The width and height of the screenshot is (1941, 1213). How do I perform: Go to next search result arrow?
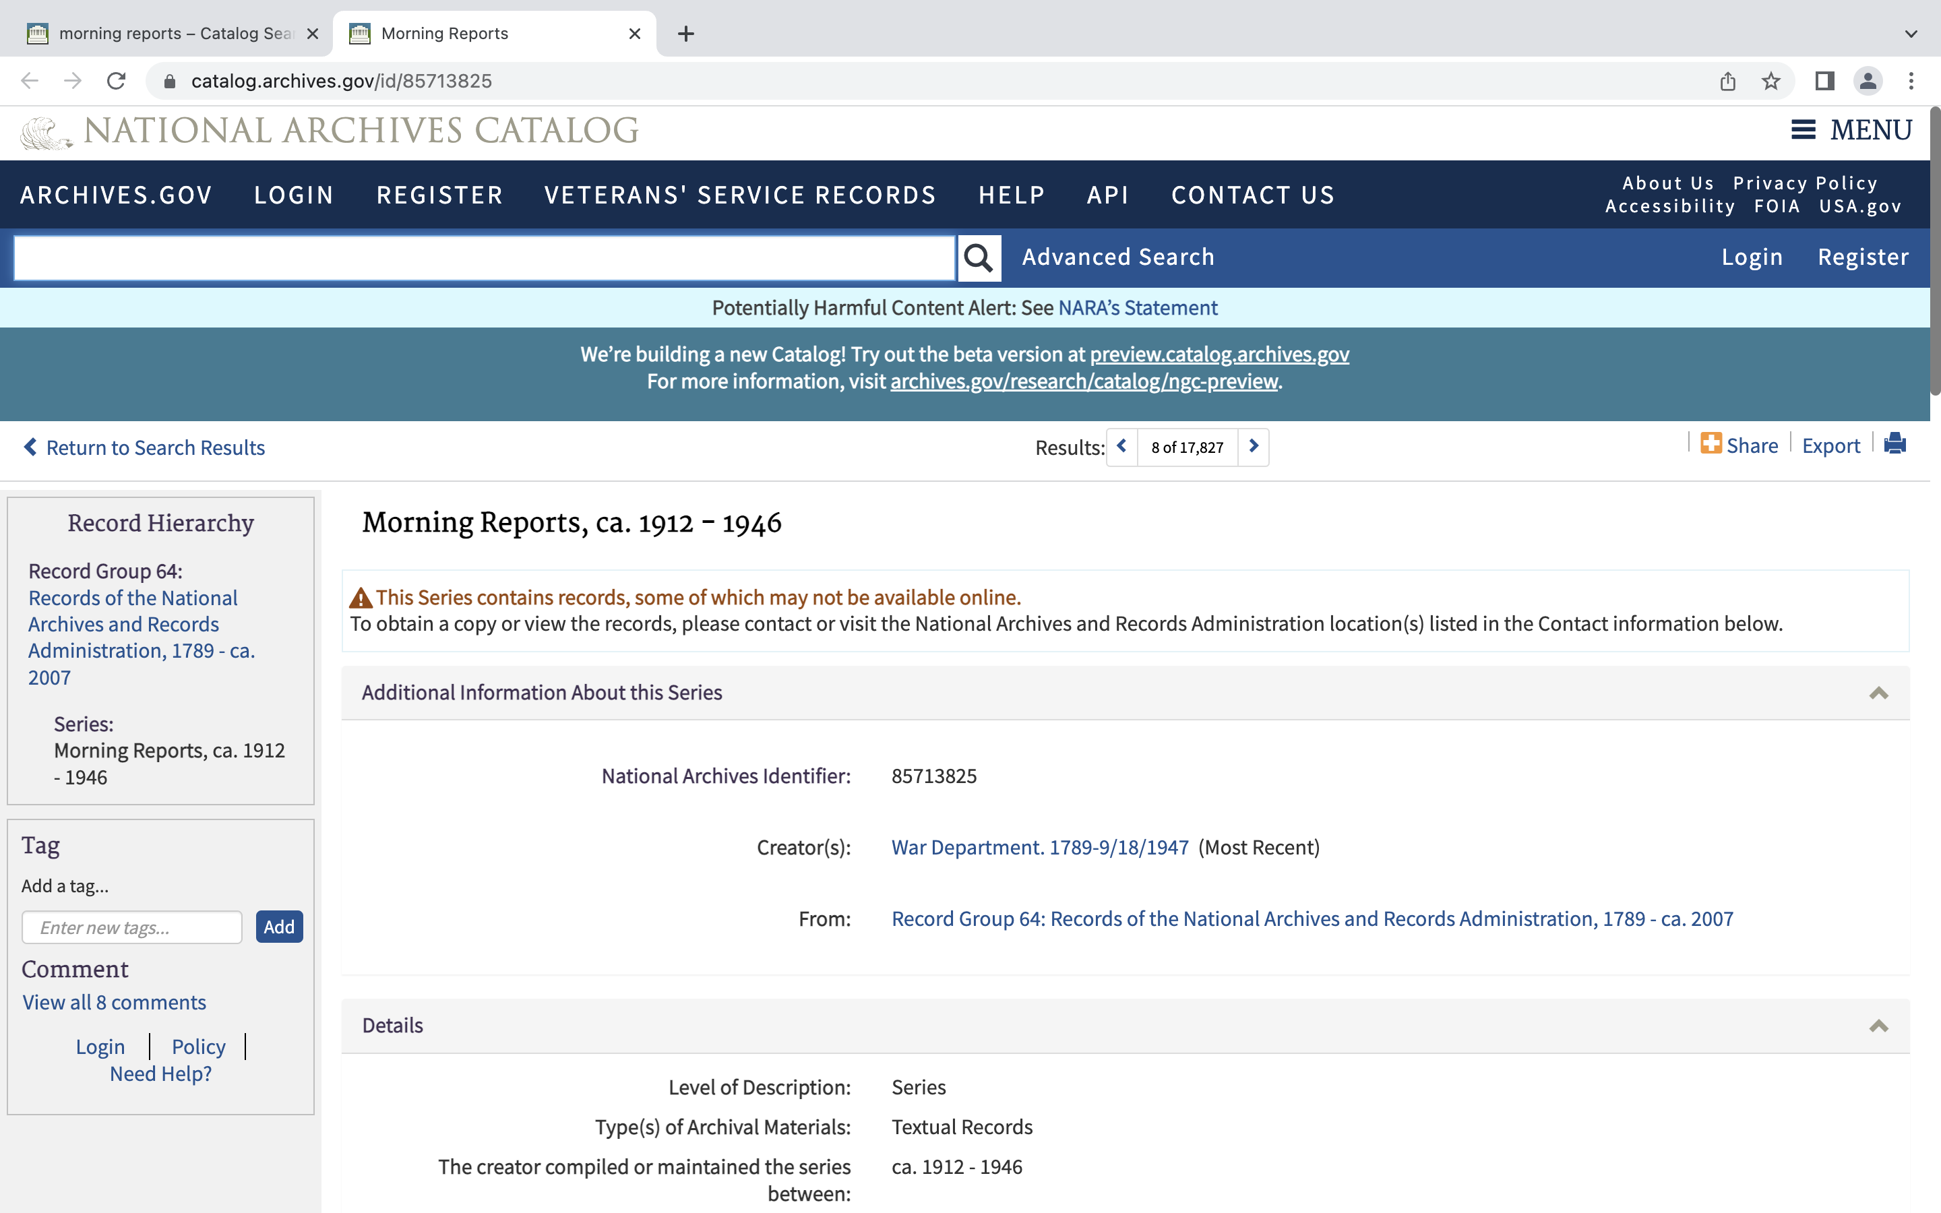(x=1253, y=447)
